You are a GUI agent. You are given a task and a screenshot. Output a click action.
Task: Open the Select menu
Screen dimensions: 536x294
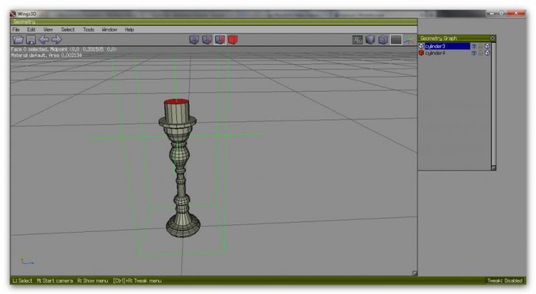tap(68, 29)
